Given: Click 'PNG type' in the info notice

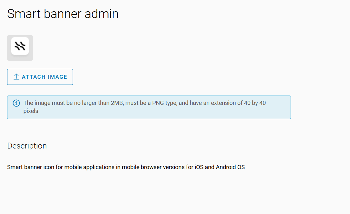Looking at the screenshot, I should [x=163, y=103].
